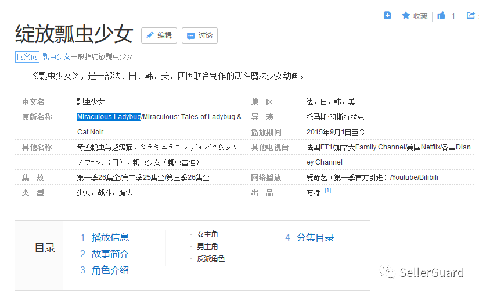Click the 收藏 label text

(420, 16)
